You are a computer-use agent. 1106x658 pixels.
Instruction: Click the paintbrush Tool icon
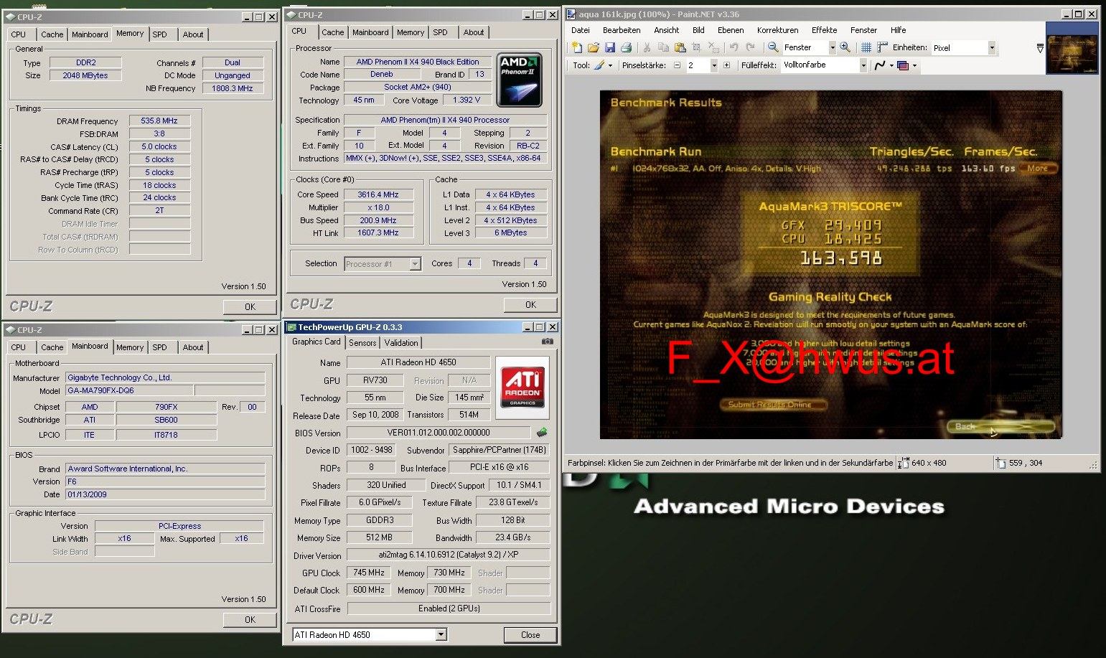pyautogui.click(x=599, y=65)
